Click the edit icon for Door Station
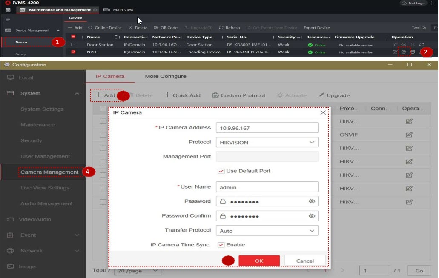 (395, 45)
